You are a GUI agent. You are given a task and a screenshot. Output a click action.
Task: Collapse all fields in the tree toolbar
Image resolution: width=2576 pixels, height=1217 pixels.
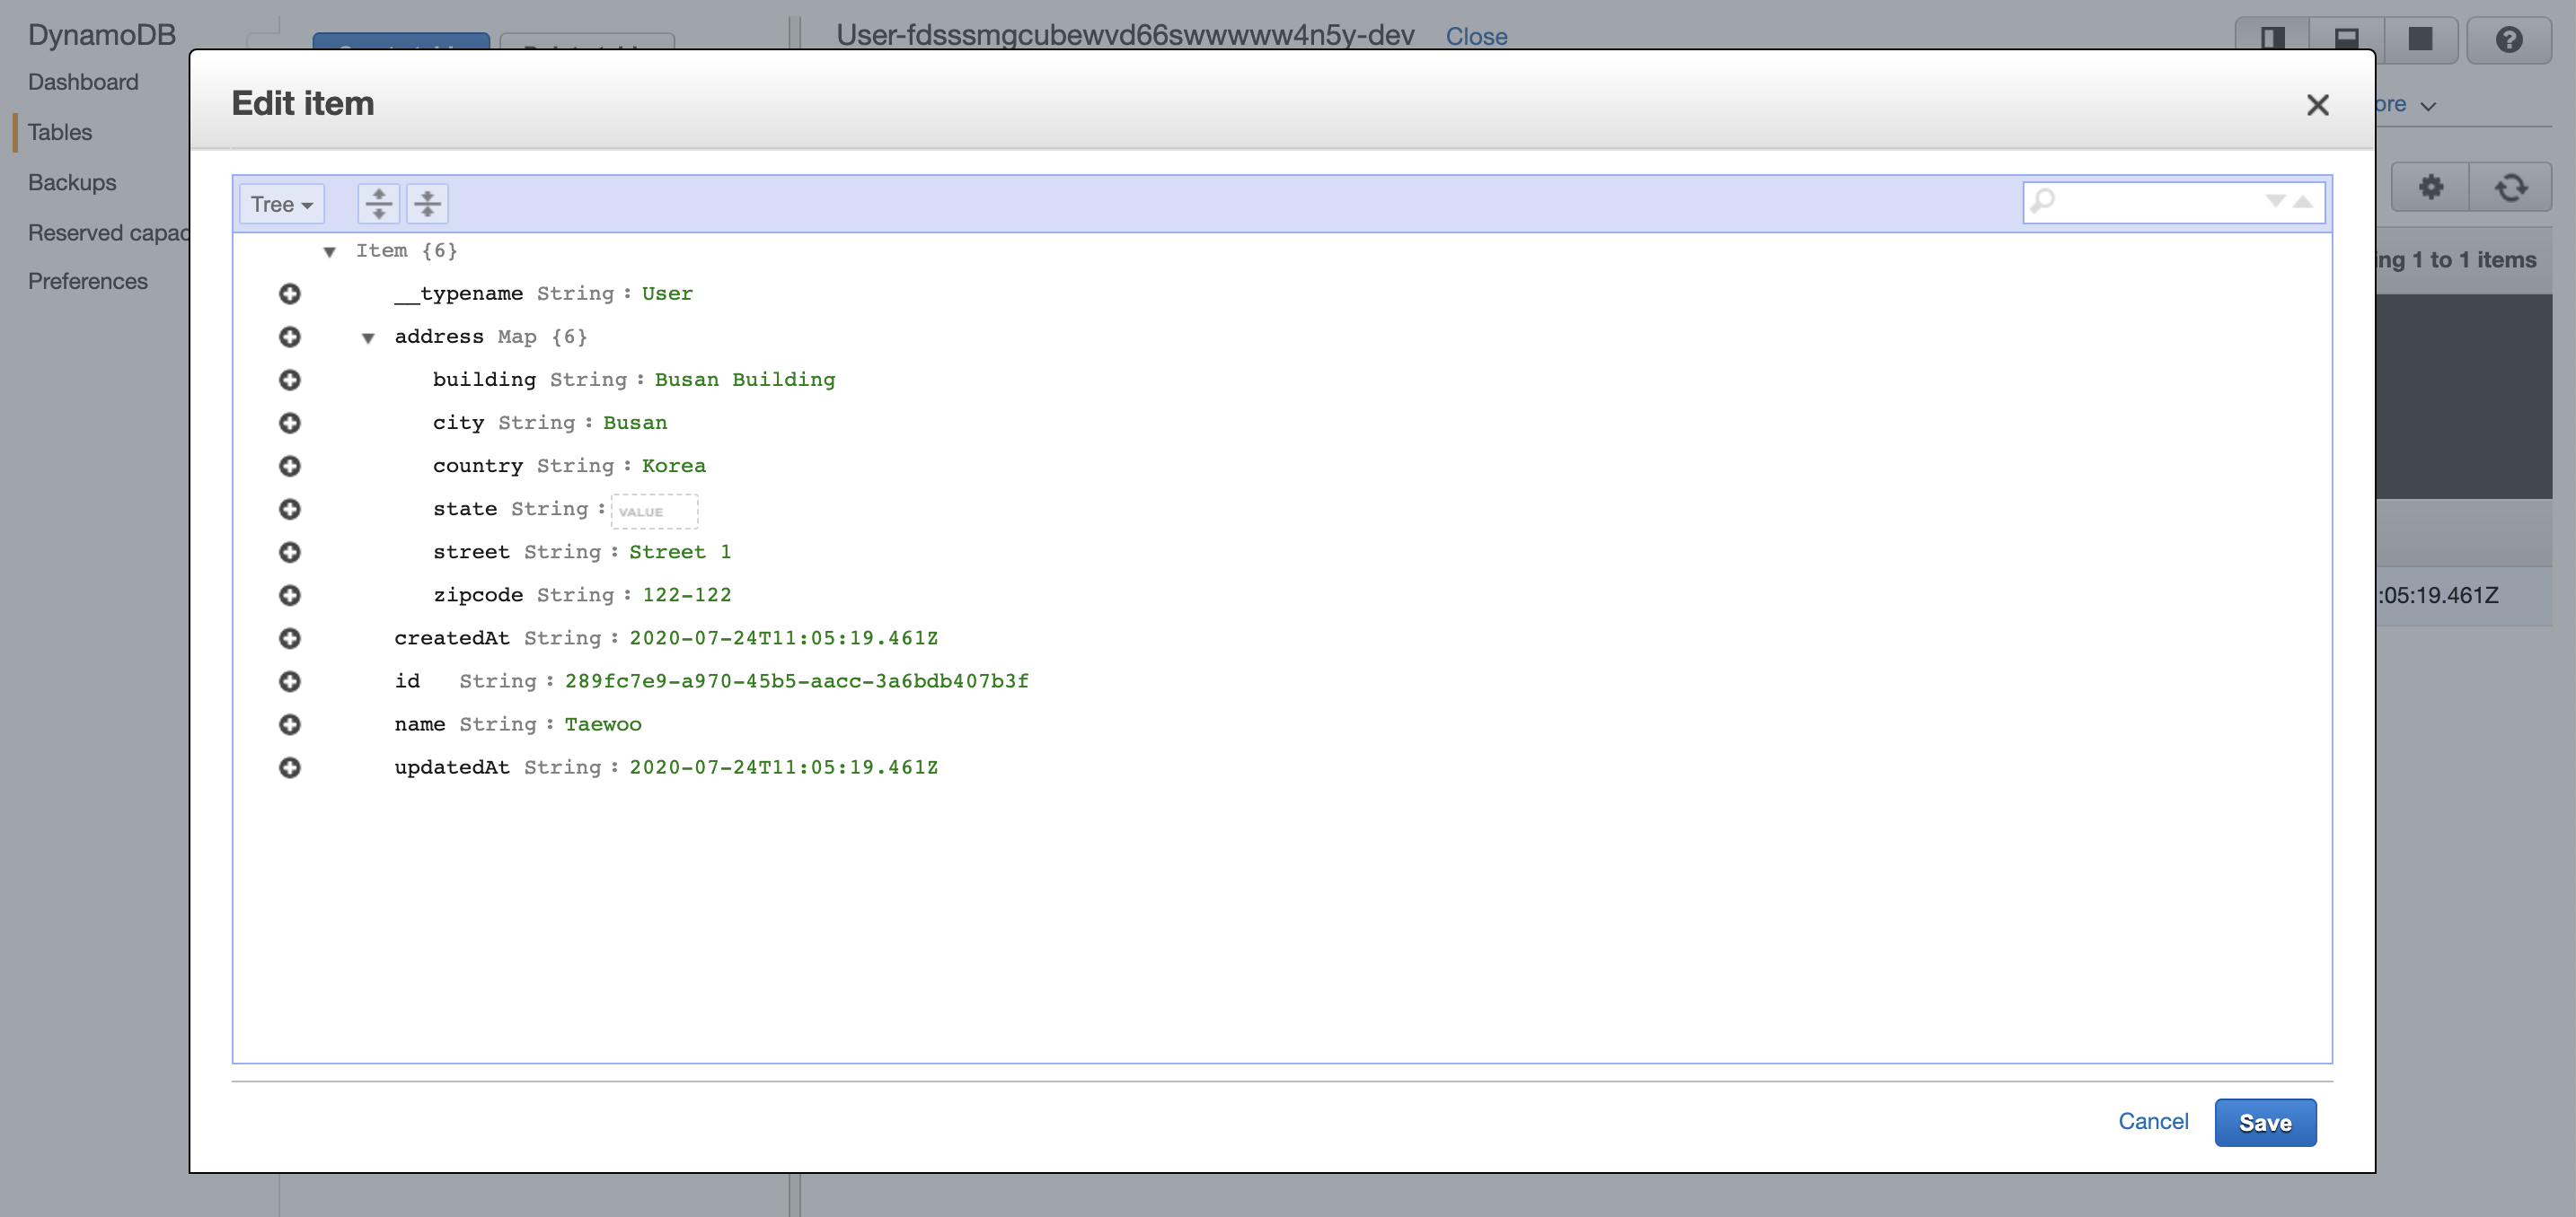[x=427, y=204]
